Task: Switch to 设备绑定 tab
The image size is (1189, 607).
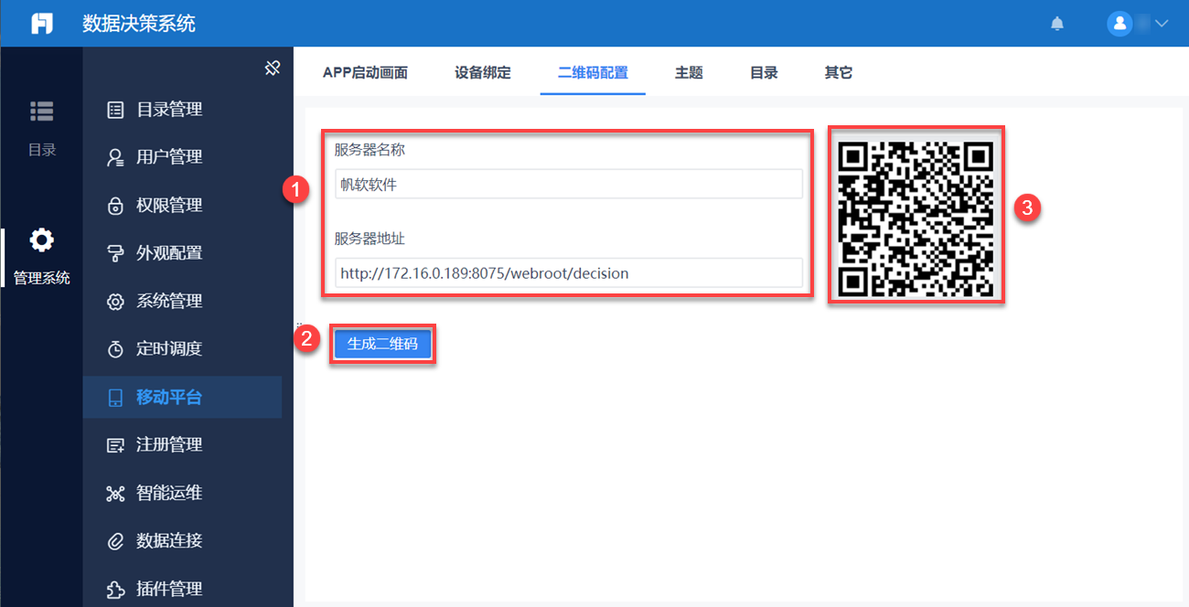Action: [483, 73]
